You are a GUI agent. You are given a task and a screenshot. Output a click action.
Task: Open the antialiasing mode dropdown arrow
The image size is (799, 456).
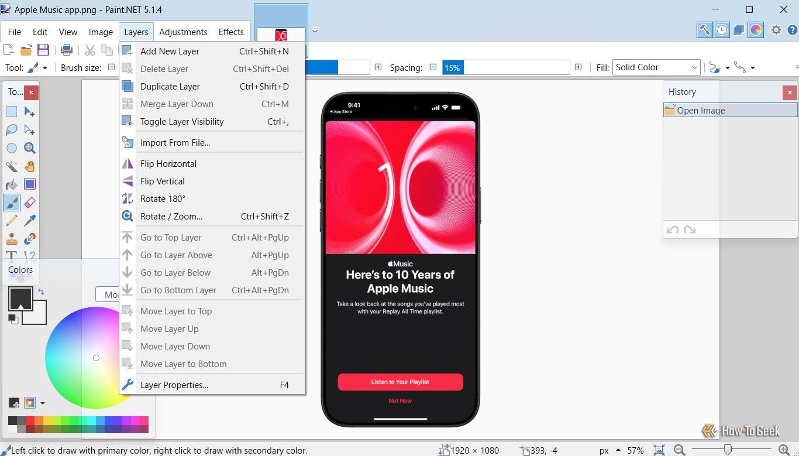coord(727,68)
